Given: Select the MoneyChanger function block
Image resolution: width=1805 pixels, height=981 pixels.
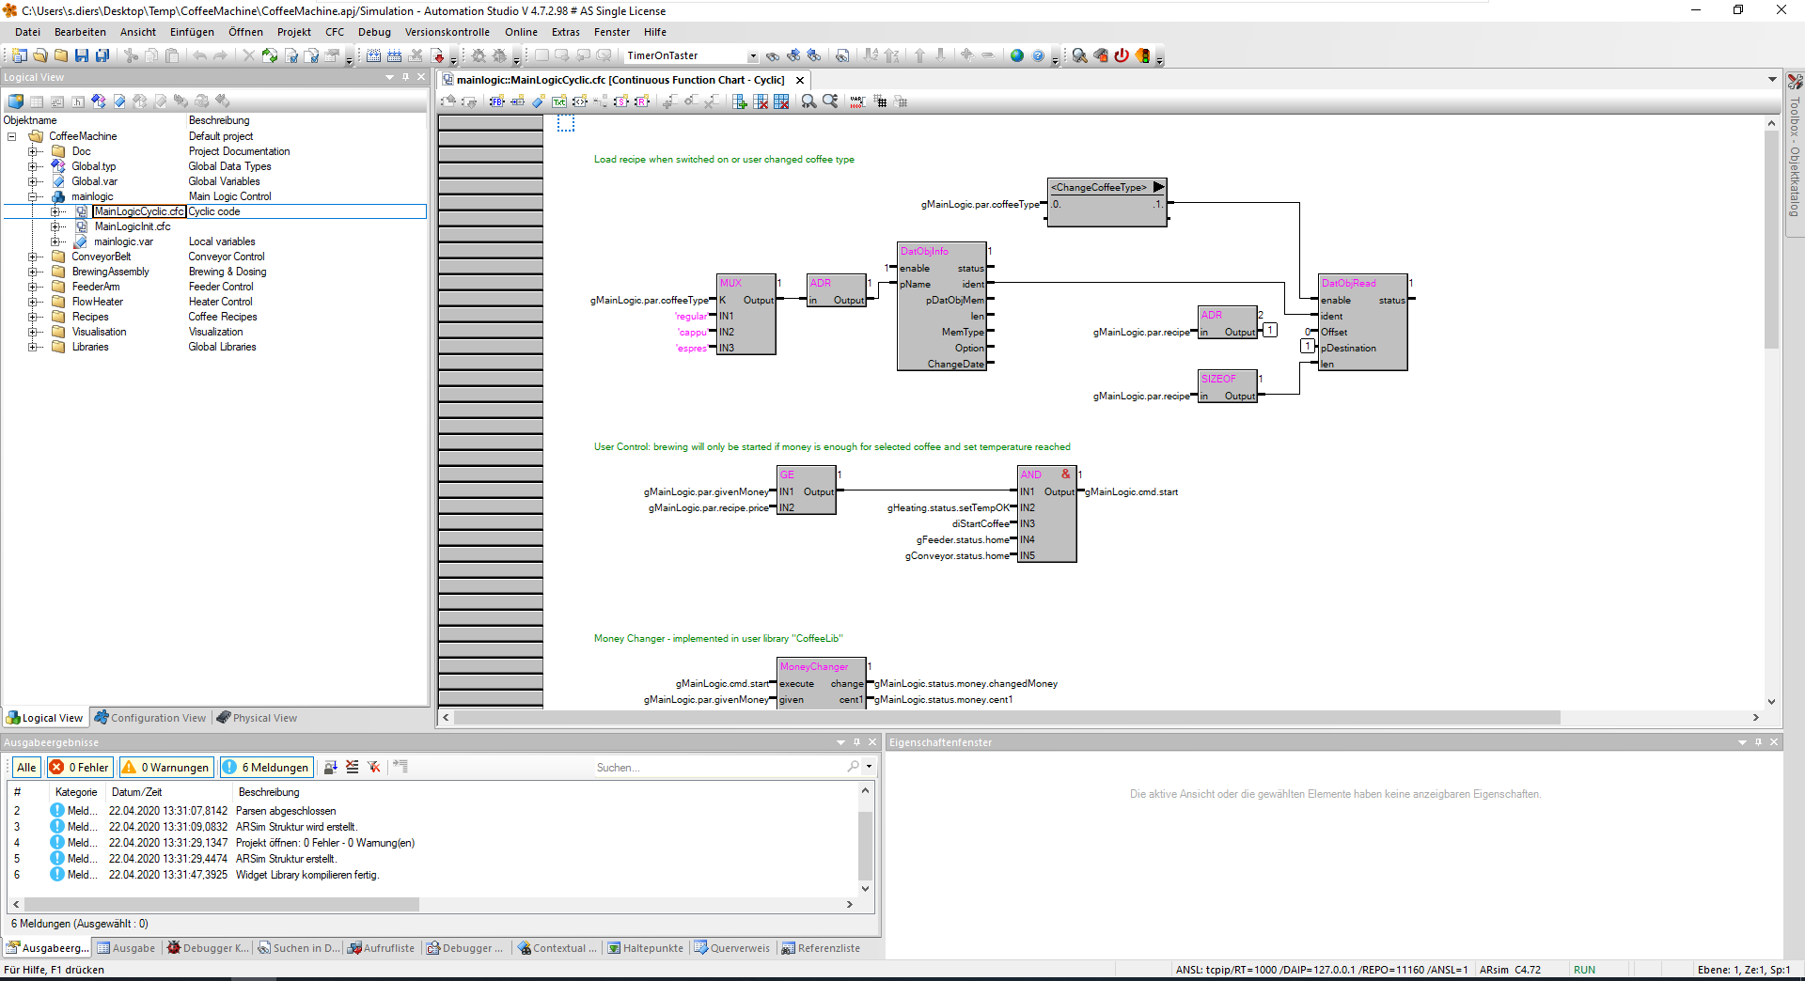Looking at the screenshot, I should point(821,683).
